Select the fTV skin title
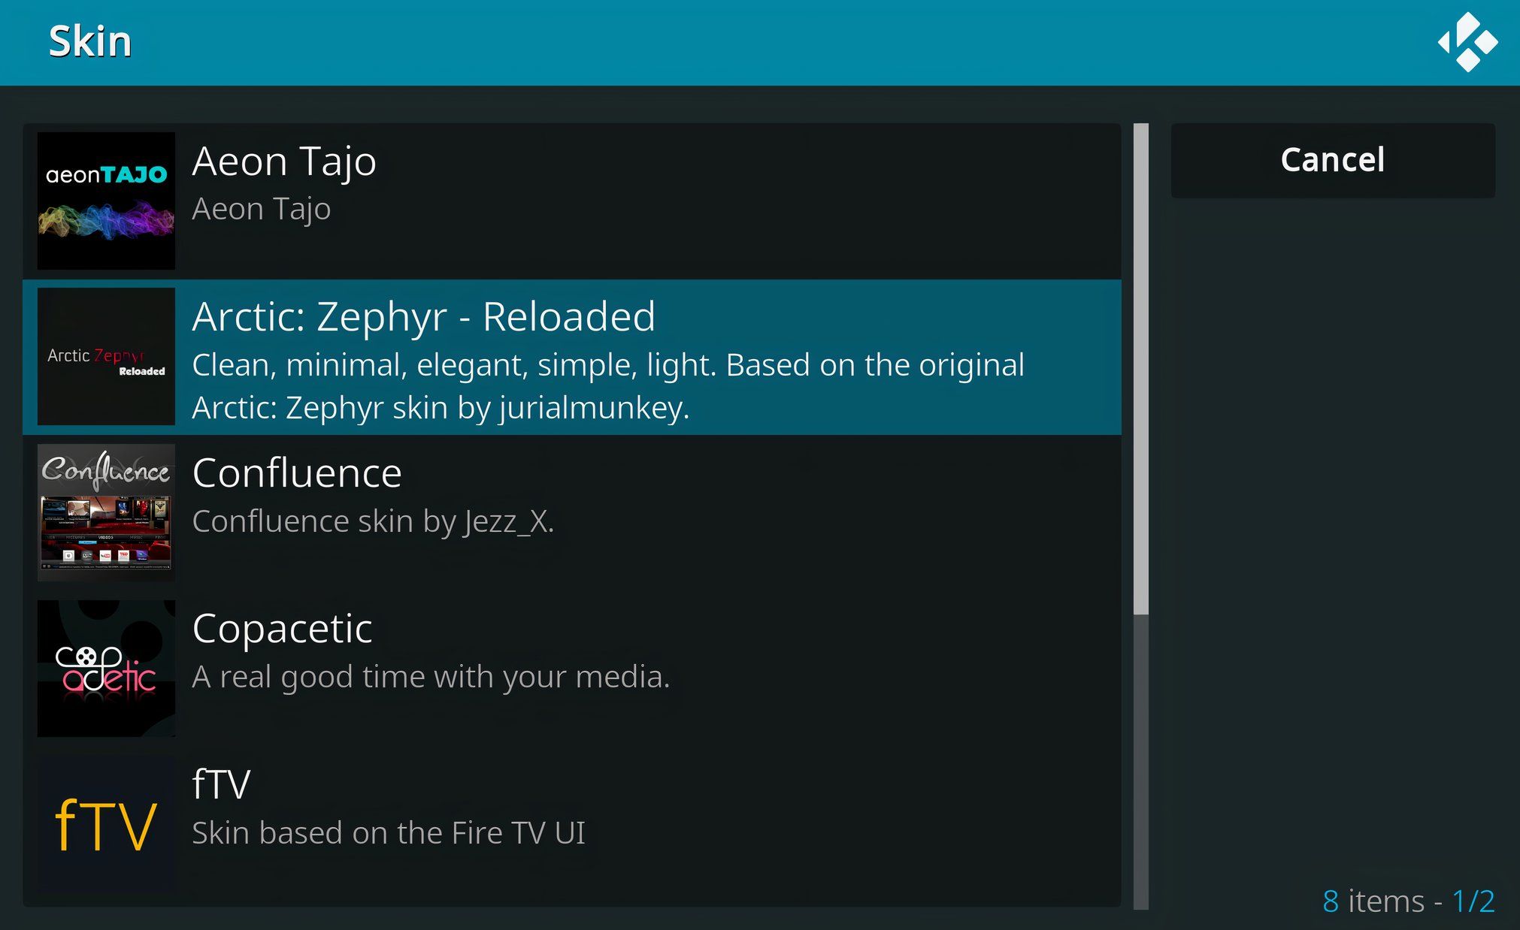The height and width of the screenshot is (930, 1520). 221,785
